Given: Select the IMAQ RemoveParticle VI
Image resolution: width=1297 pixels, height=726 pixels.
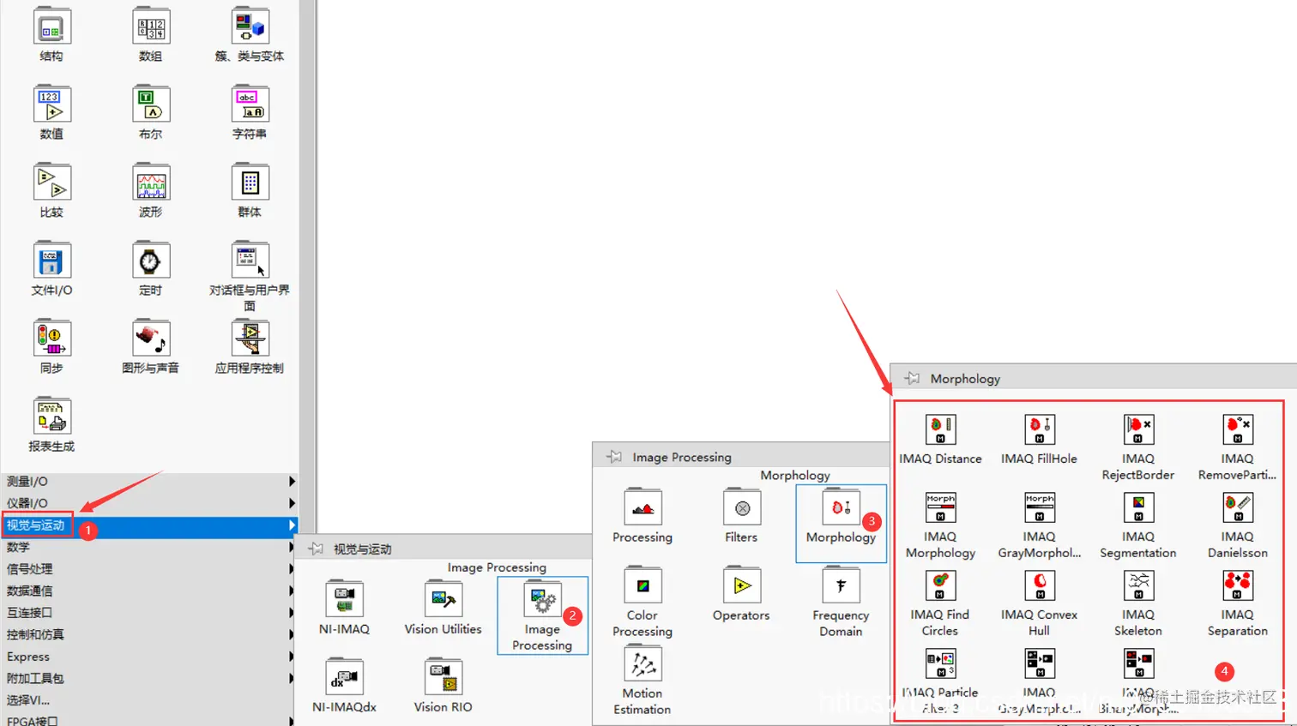Looking at the screenshot, I should pyautogui.click(x=1238, y=429).
